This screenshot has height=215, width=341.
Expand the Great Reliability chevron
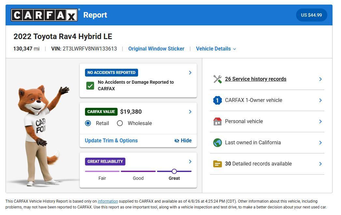point(190,162)
